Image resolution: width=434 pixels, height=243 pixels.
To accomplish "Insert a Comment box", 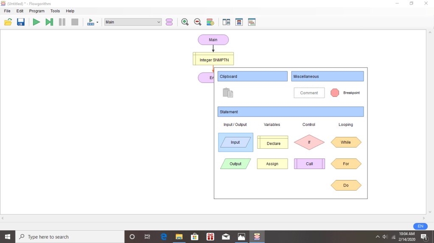I will pyautogui.click(x=309, y=93).
